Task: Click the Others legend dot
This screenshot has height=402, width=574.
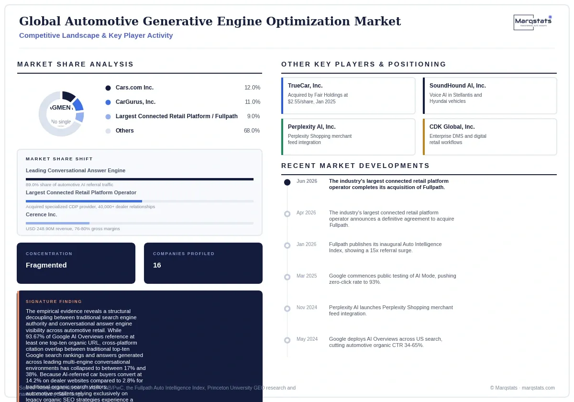Action: (x=108, y=131)
